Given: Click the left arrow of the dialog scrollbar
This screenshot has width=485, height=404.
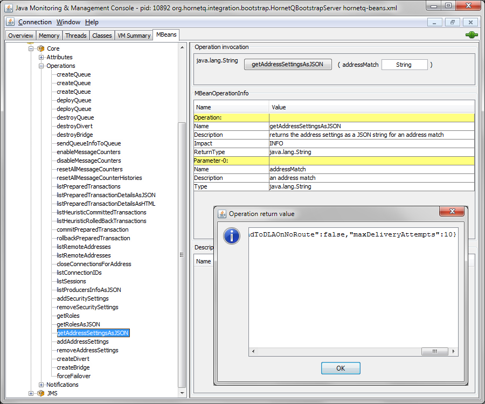Looking at the screenshot, I should coord(253,351).
